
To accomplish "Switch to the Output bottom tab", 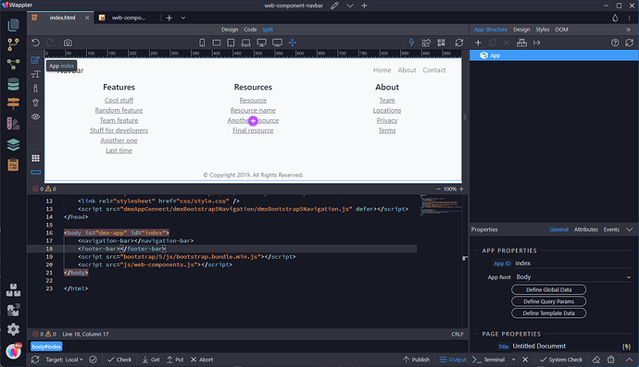I will click(453, 360).
